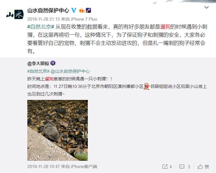Open the #自然北京# hashtag in main post
The image size is (216, 173).
click(x=41, y=27)
